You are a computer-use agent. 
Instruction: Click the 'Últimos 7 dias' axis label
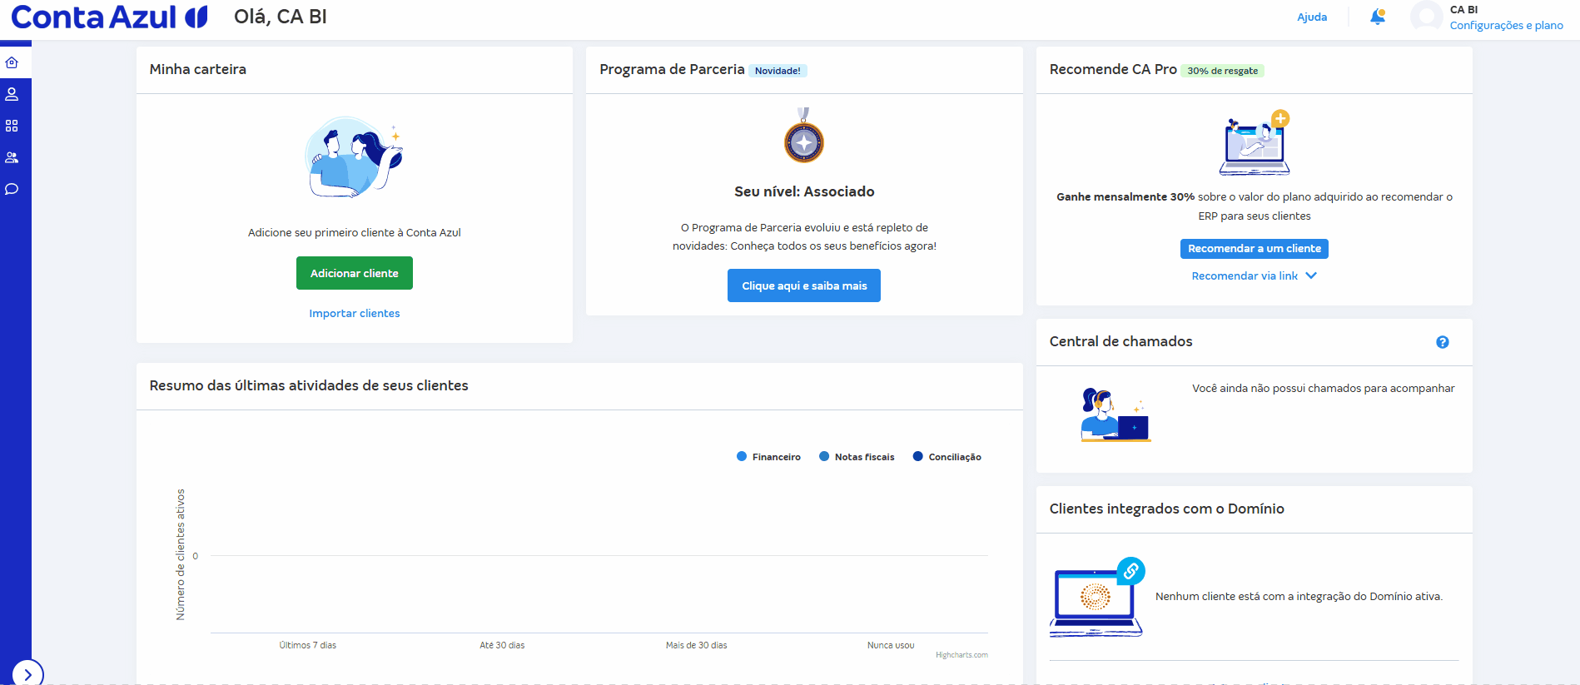(x=308, y=645)
